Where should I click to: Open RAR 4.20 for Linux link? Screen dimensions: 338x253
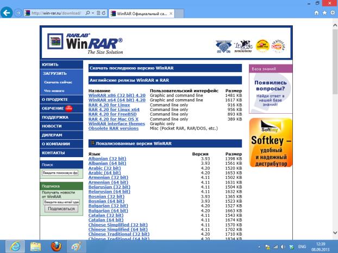[x=109, y=105]
